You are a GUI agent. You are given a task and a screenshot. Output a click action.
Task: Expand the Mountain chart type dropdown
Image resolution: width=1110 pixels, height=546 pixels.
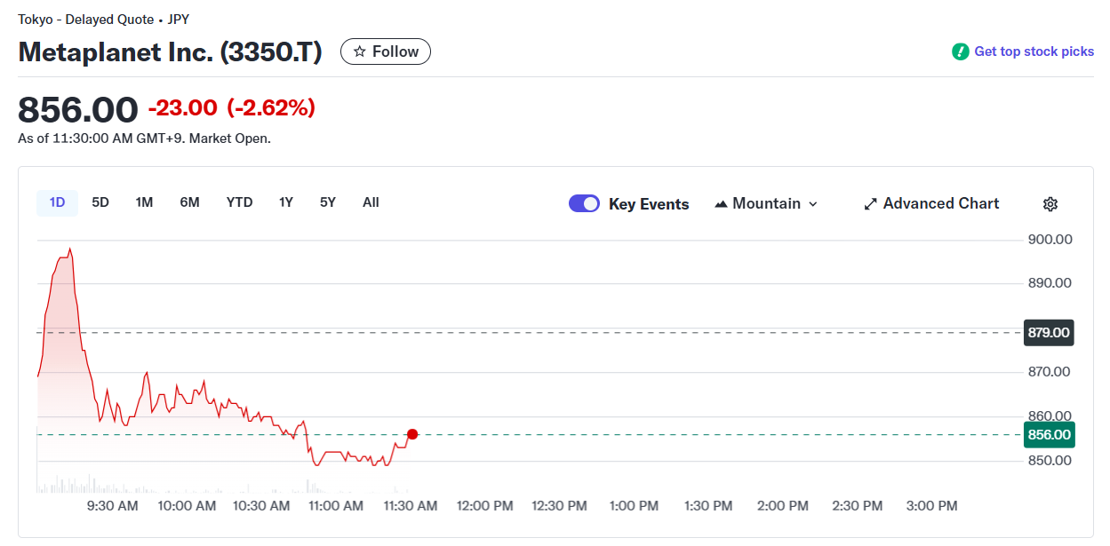811,204
